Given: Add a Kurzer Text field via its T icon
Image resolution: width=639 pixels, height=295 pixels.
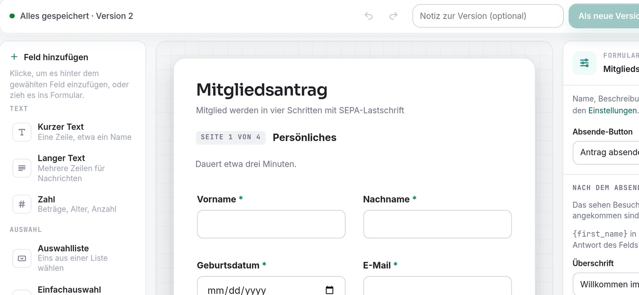Looking at the screenshot, I should click(22, 132).
